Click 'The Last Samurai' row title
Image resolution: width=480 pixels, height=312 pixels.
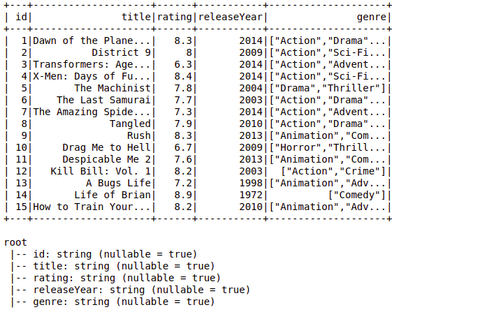[x=104, y=100]
